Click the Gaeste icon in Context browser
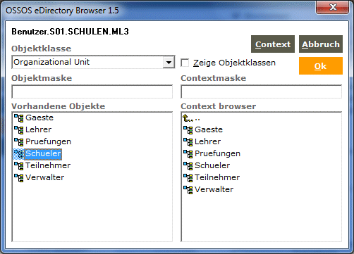 pyautogui.click(x=188, y=129)
